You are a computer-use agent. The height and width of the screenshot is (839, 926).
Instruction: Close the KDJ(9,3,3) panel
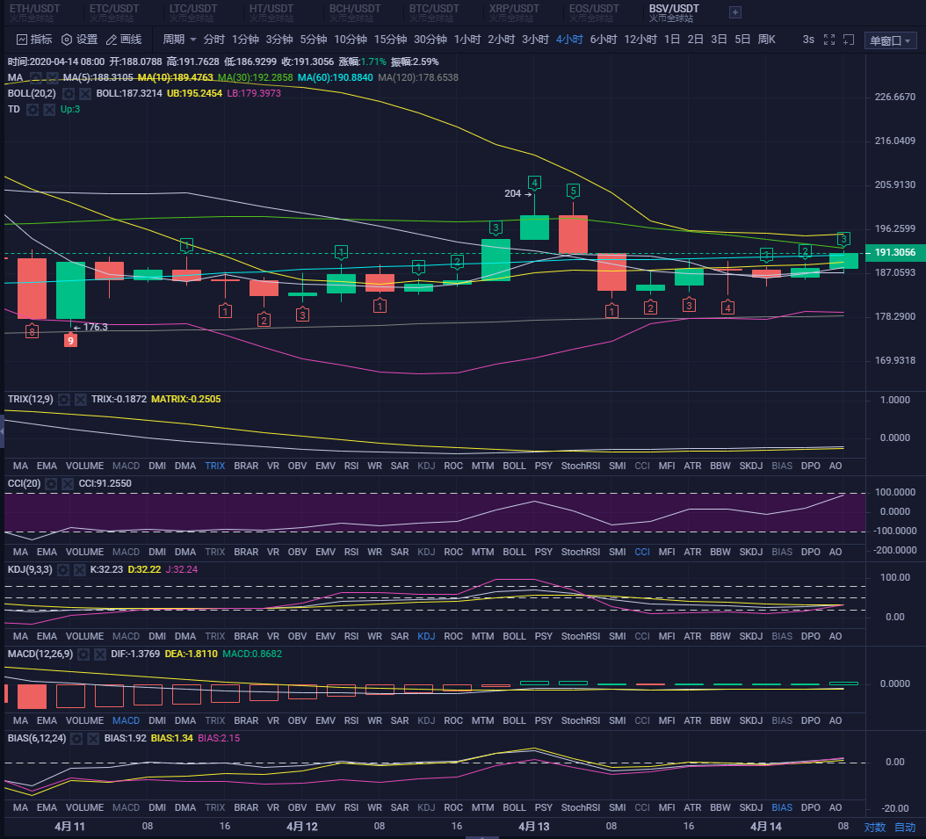[x=80, y=570]
